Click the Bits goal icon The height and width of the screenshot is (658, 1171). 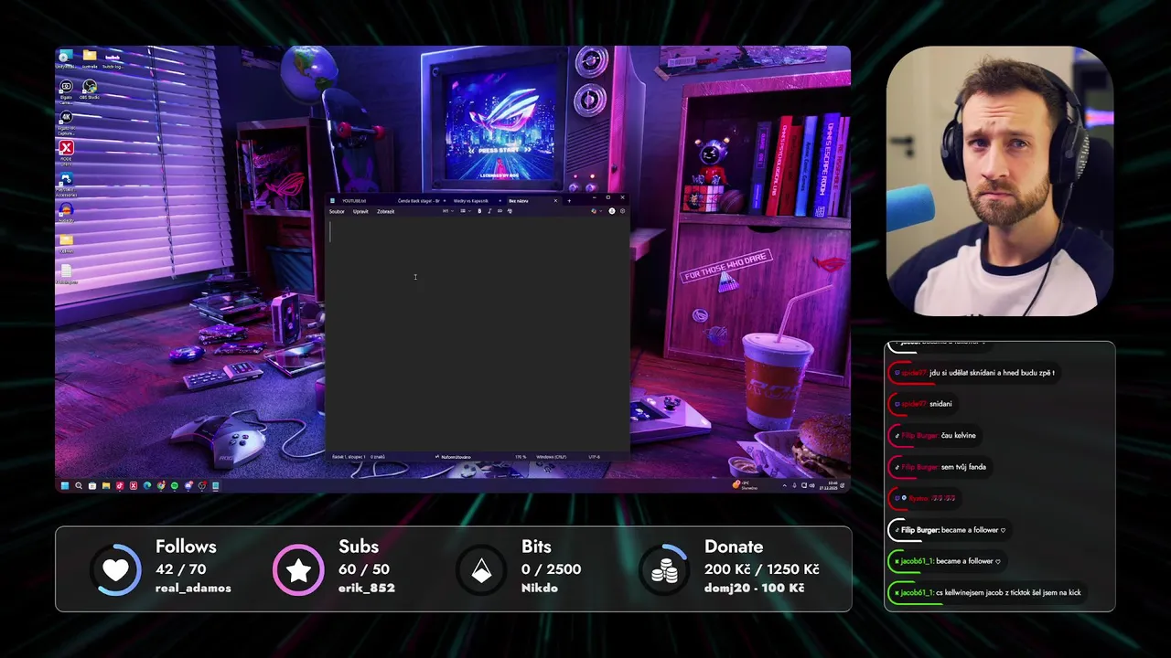point(481,569)
